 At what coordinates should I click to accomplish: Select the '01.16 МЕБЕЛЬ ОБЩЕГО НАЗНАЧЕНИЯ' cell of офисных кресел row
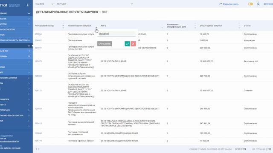click(x=119, y=141)
